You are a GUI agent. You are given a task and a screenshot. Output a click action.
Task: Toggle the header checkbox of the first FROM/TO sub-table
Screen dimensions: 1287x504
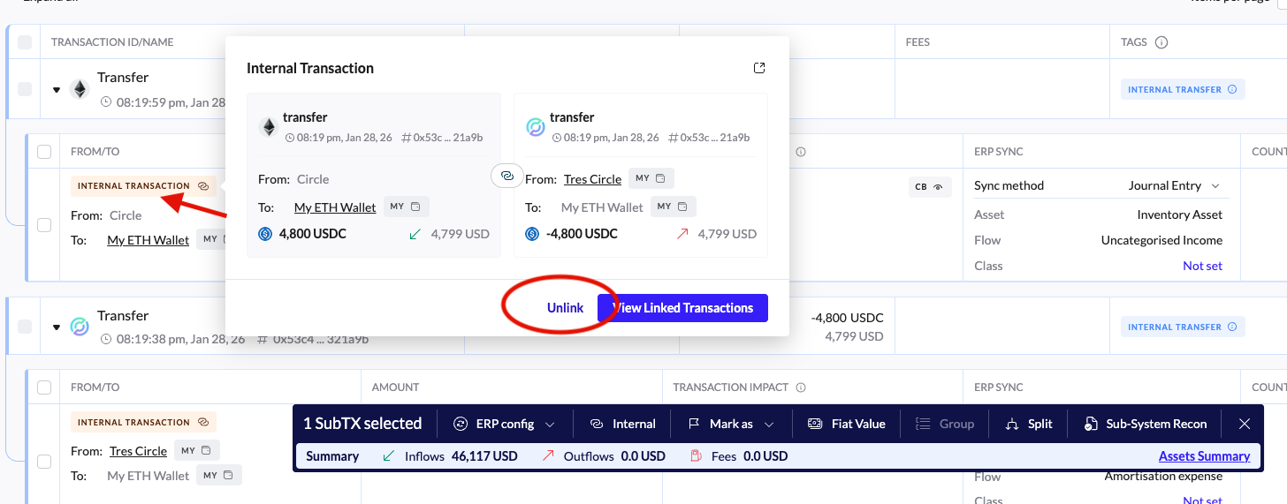(44, 152)
